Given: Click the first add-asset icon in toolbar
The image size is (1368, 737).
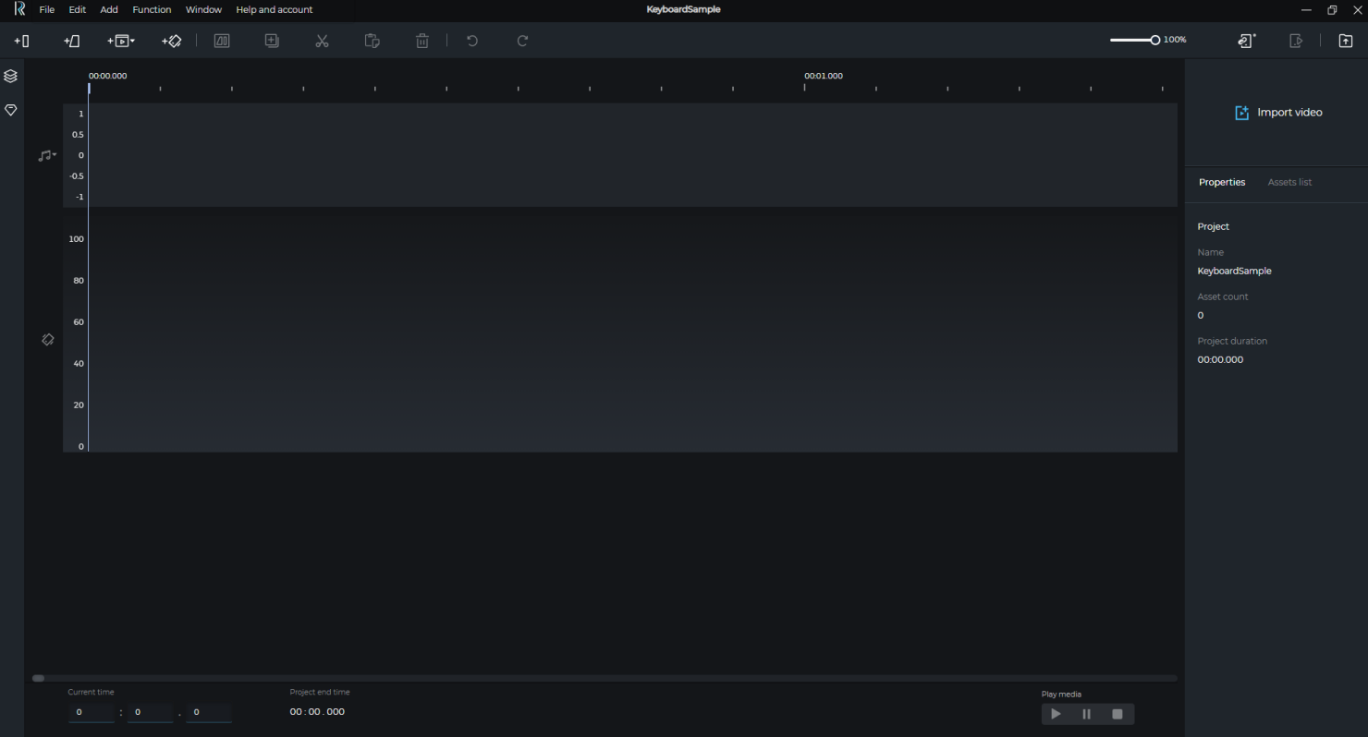Looking at the screenshot, I should tap(22, 41).
